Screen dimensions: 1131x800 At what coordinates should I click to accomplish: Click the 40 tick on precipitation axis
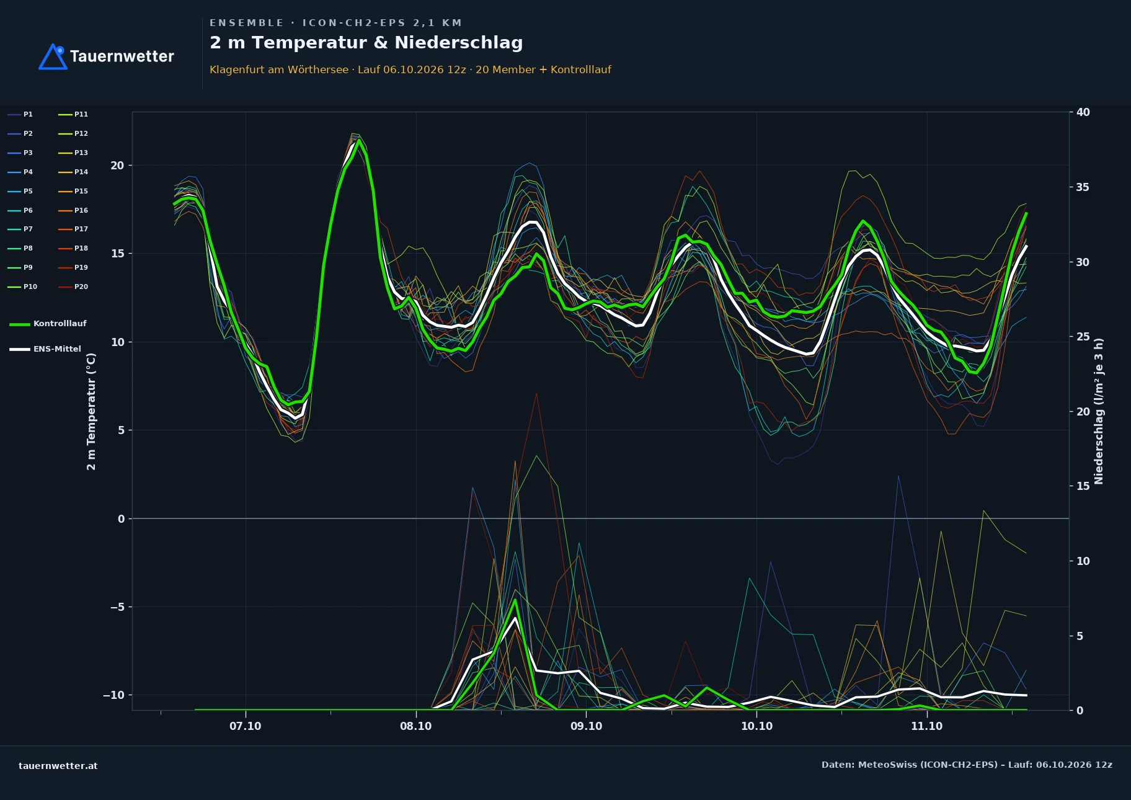click(1083, 112)
